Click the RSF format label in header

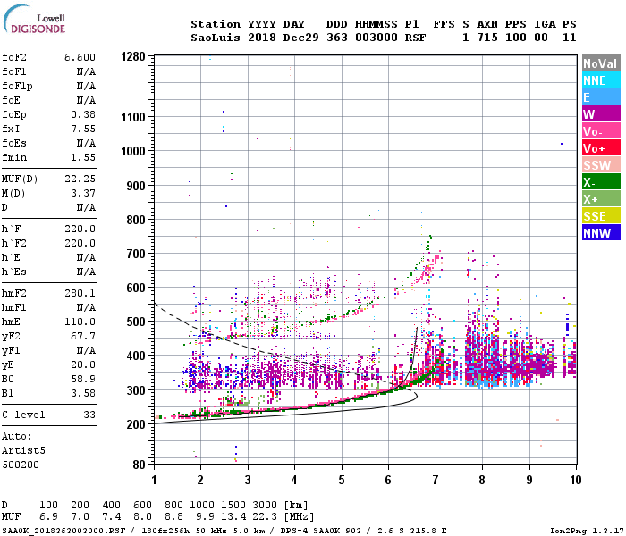415,38
